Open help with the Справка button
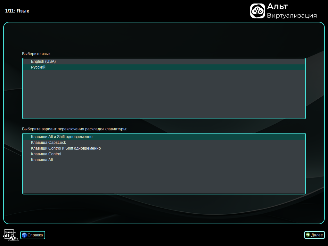 pyautogui.click(x=33, y=235)
